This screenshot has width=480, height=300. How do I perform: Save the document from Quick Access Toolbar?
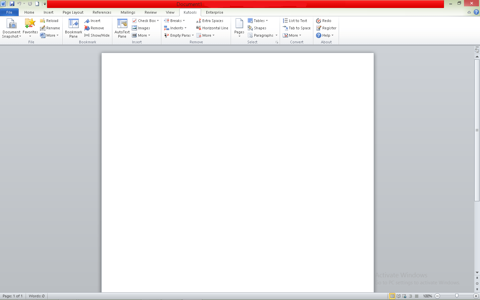(x=12, y=4)
